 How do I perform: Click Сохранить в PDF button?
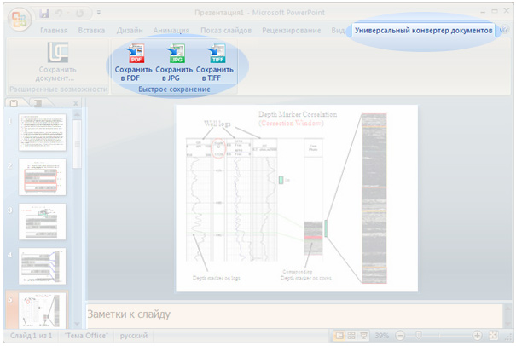[x=133, y=63]
